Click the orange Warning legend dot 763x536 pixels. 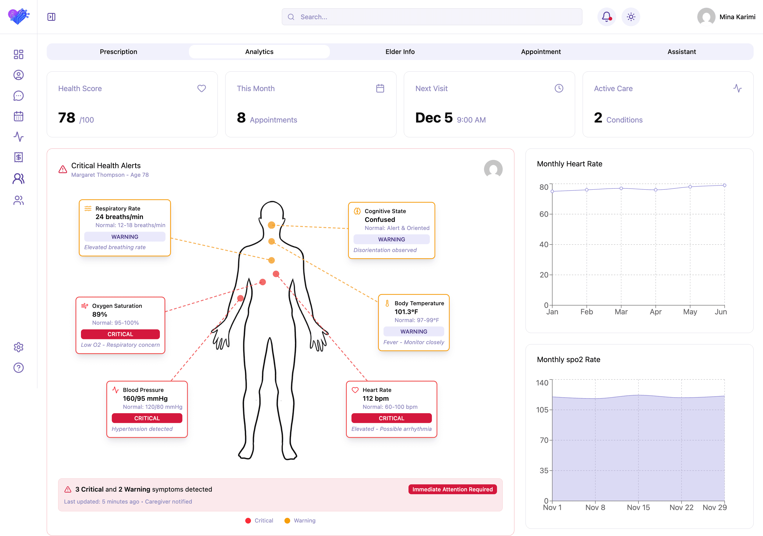287,521
